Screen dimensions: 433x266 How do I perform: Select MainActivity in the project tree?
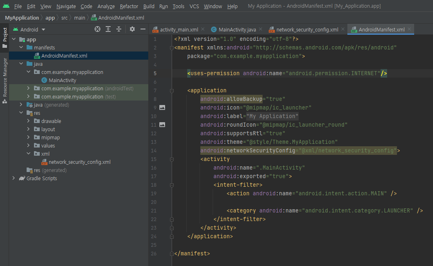pyautogui.click(x=78, y=80)
